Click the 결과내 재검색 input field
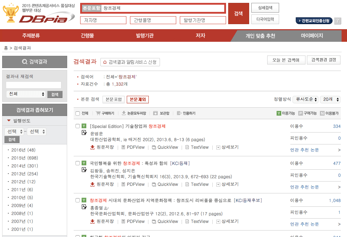347x237 pixels. [x=34, y=85]
